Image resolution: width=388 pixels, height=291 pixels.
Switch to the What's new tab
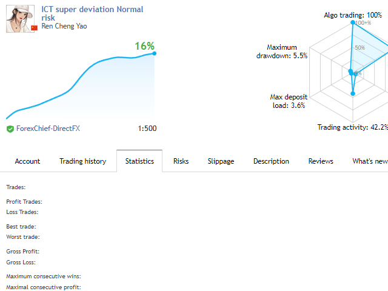370,161
